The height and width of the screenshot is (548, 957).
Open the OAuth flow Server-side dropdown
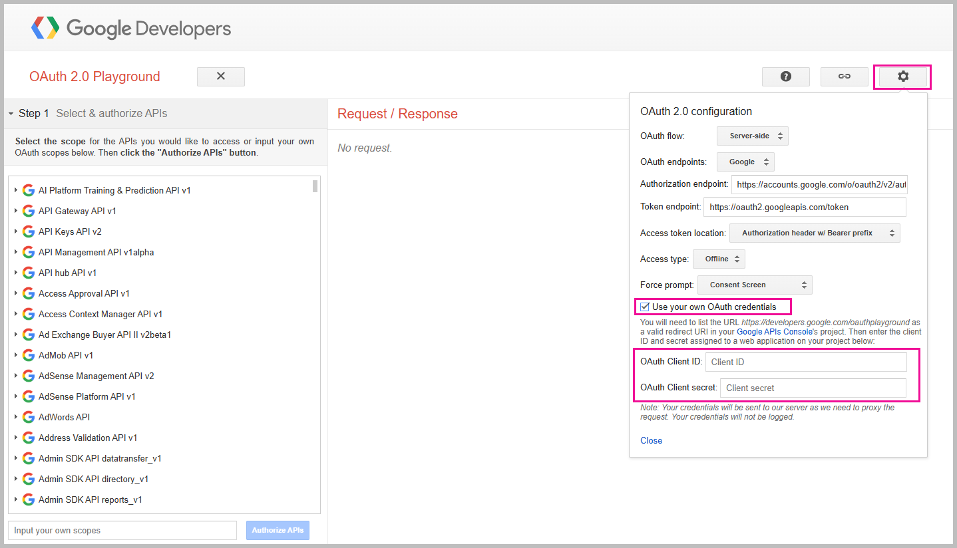(x=752, y=136)
